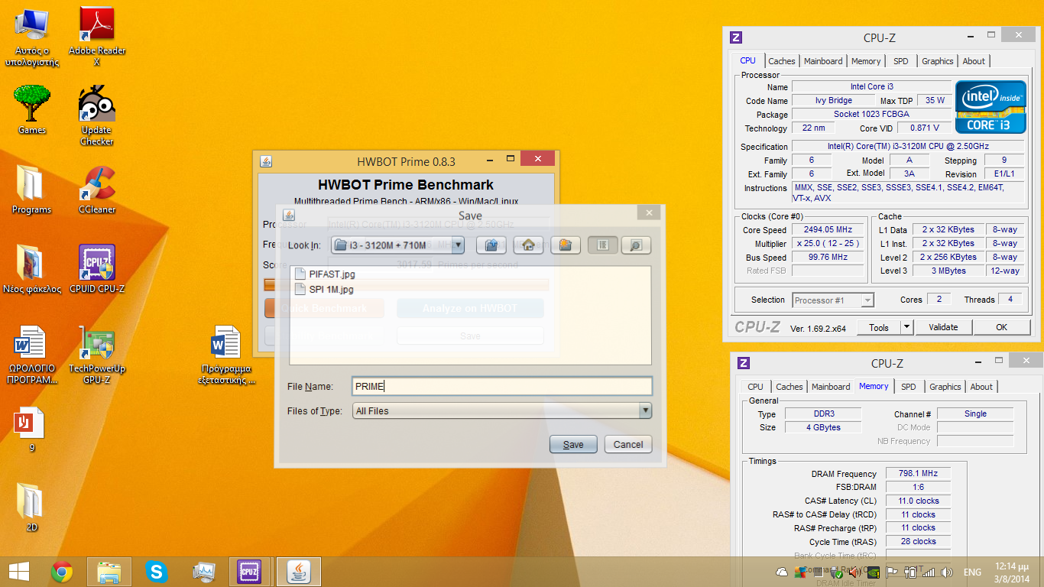Open Update Checker desktop shortcut
This screenshot has height=587, width=1044.
[97, 116]
